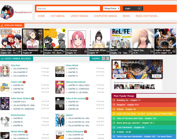Switch to grid view icon beside THEMES
Viewport: 177px width, 139px height.
pyautogui.click(x=103, y=58)
